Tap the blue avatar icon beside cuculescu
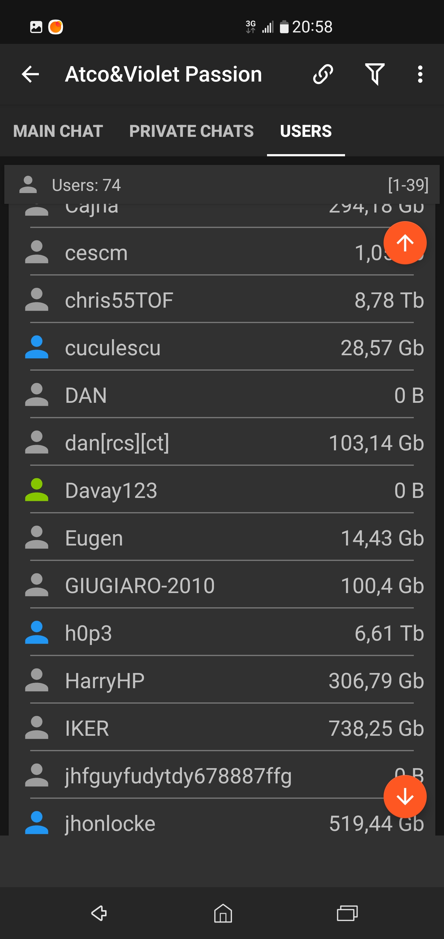 coord(36,347)
